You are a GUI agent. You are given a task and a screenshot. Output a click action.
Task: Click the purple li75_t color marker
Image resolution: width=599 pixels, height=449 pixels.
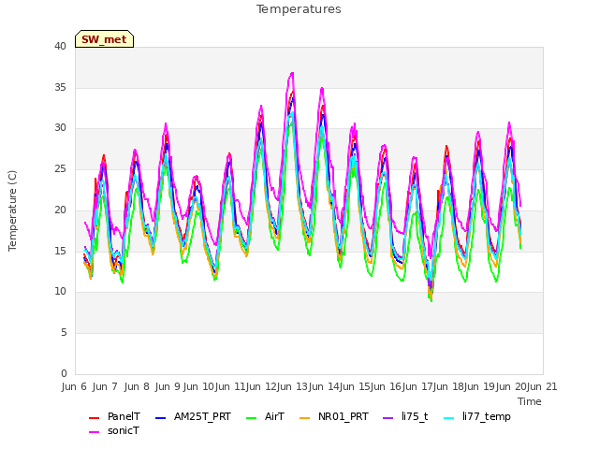pyautogui.click(x=387, y=418)
